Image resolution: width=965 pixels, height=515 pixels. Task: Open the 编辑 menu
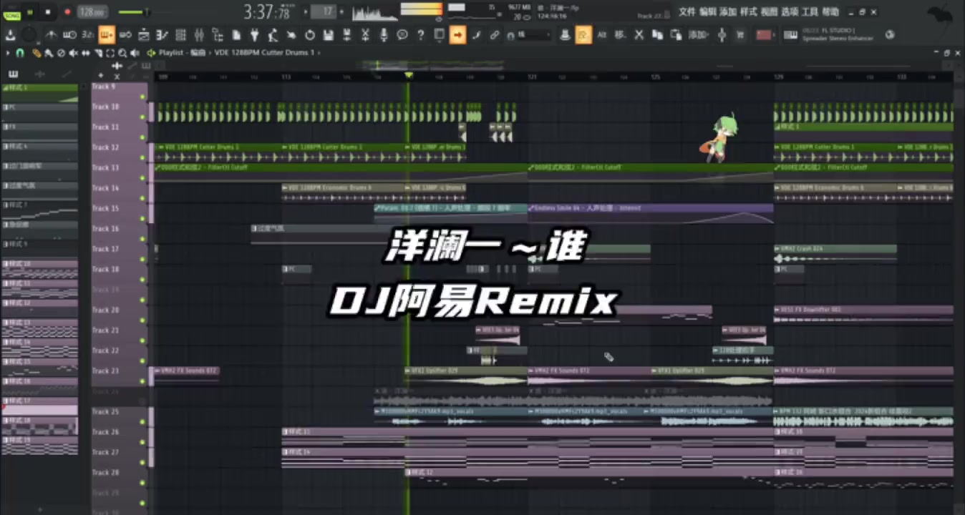pyautogui.click(x=707, y=12)
